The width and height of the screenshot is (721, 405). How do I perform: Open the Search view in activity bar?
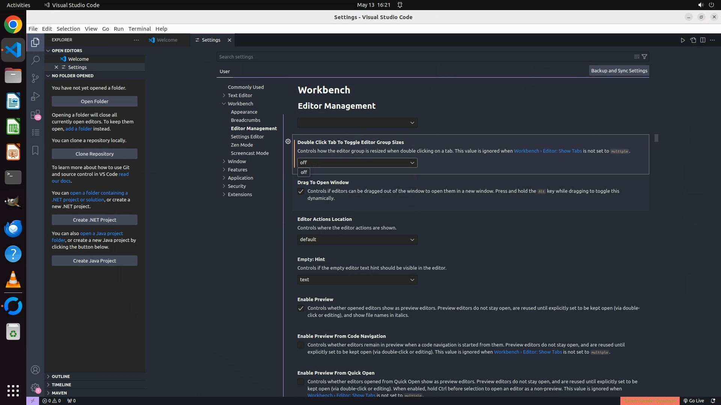point(35,60)
